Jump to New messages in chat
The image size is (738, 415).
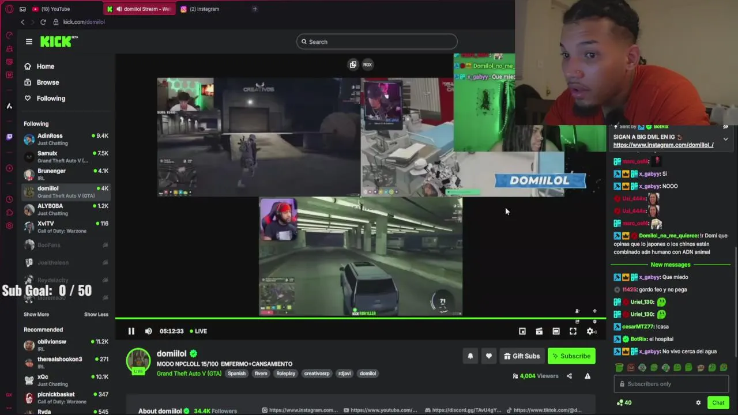point(670,265)
